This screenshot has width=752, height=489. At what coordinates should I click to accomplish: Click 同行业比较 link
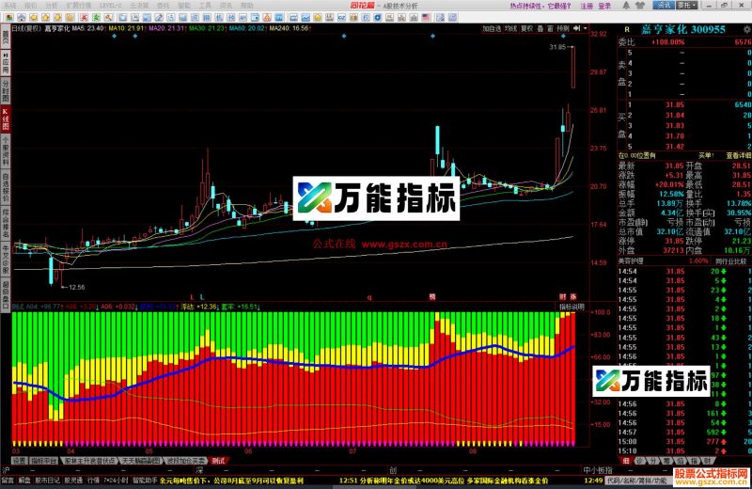coord(731,261)
